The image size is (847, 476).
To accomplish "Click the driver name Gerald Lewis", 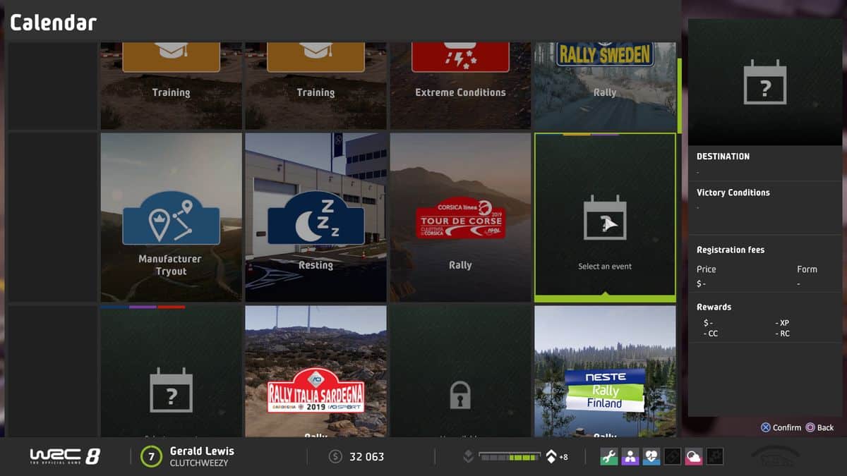I will coord(202,451).
